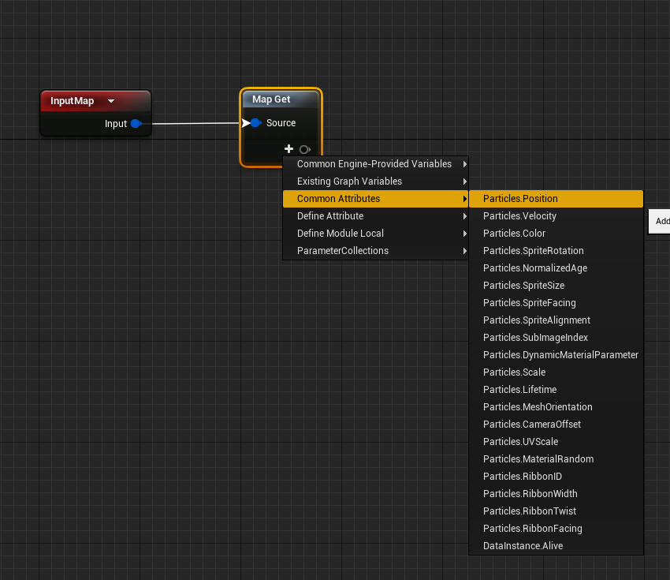Choose Particles.SubImageIndex attribute
Screen dimensions: 670x580
click(556, 338)
